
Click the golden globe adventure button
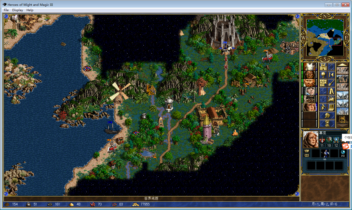click(x=323, y=75)
